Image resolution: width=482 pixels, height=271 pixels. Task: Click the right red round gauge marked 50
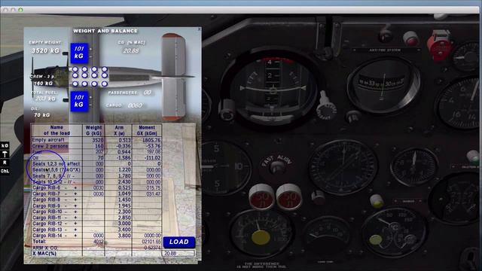click(x=289, y=196)
